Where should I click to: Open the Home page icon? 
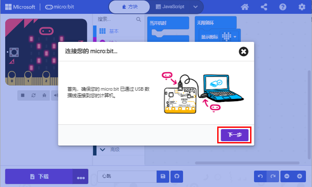(245, 7)
